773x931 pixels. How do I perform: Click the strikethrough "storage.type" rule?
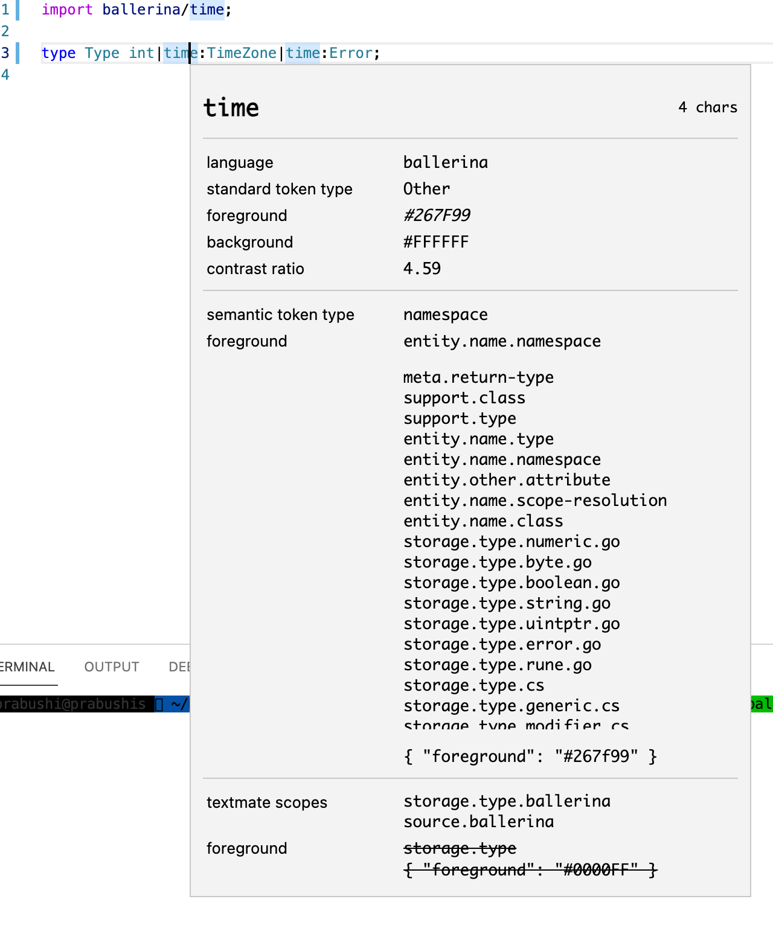coord(460,848)
